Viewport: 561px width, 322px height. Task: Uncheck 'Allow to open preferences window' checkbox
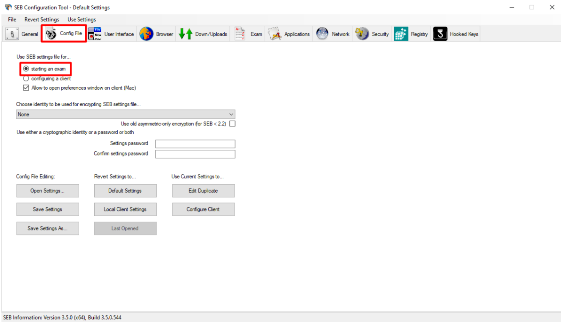(26, 88)
